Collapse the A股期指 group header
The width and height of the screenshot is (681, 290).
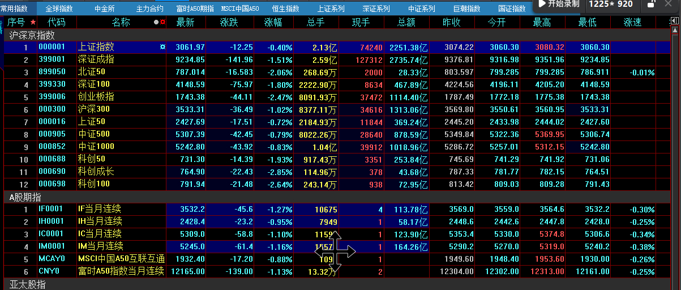(x=338, y=197)
